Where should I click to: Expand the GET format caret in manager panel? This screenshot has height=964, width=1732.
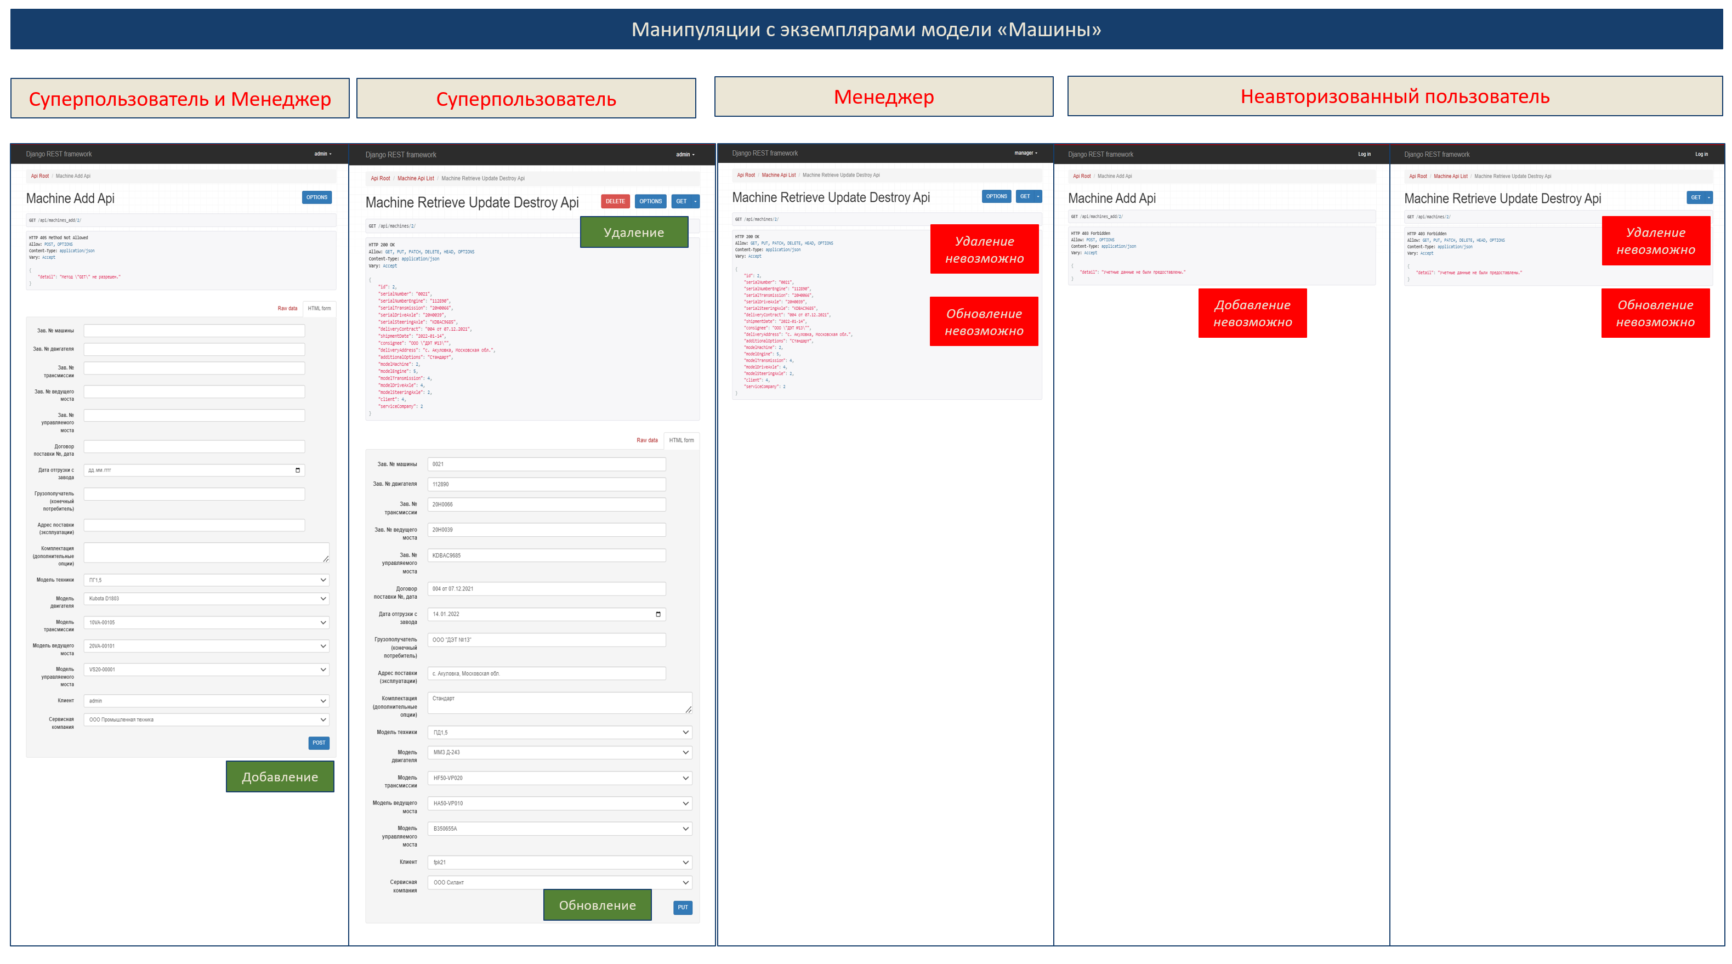point(1037,196)
